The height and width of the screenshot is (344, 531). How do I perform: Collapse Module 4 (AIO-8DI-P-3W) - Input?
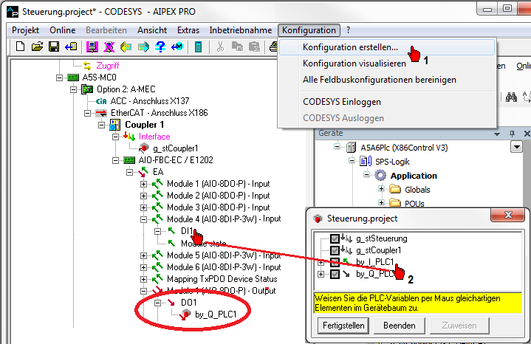pos(143,219)
